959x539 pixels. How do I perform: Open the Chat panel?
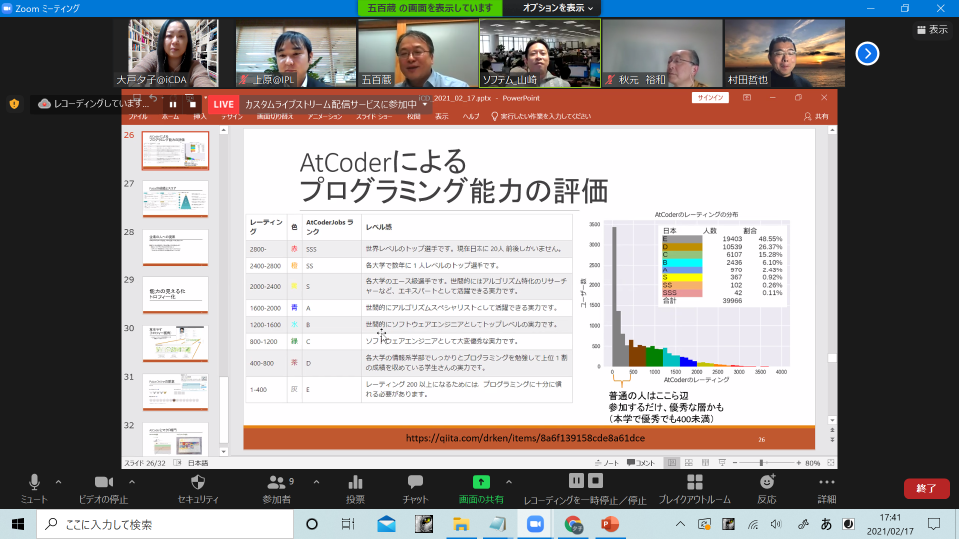(415, 488)
